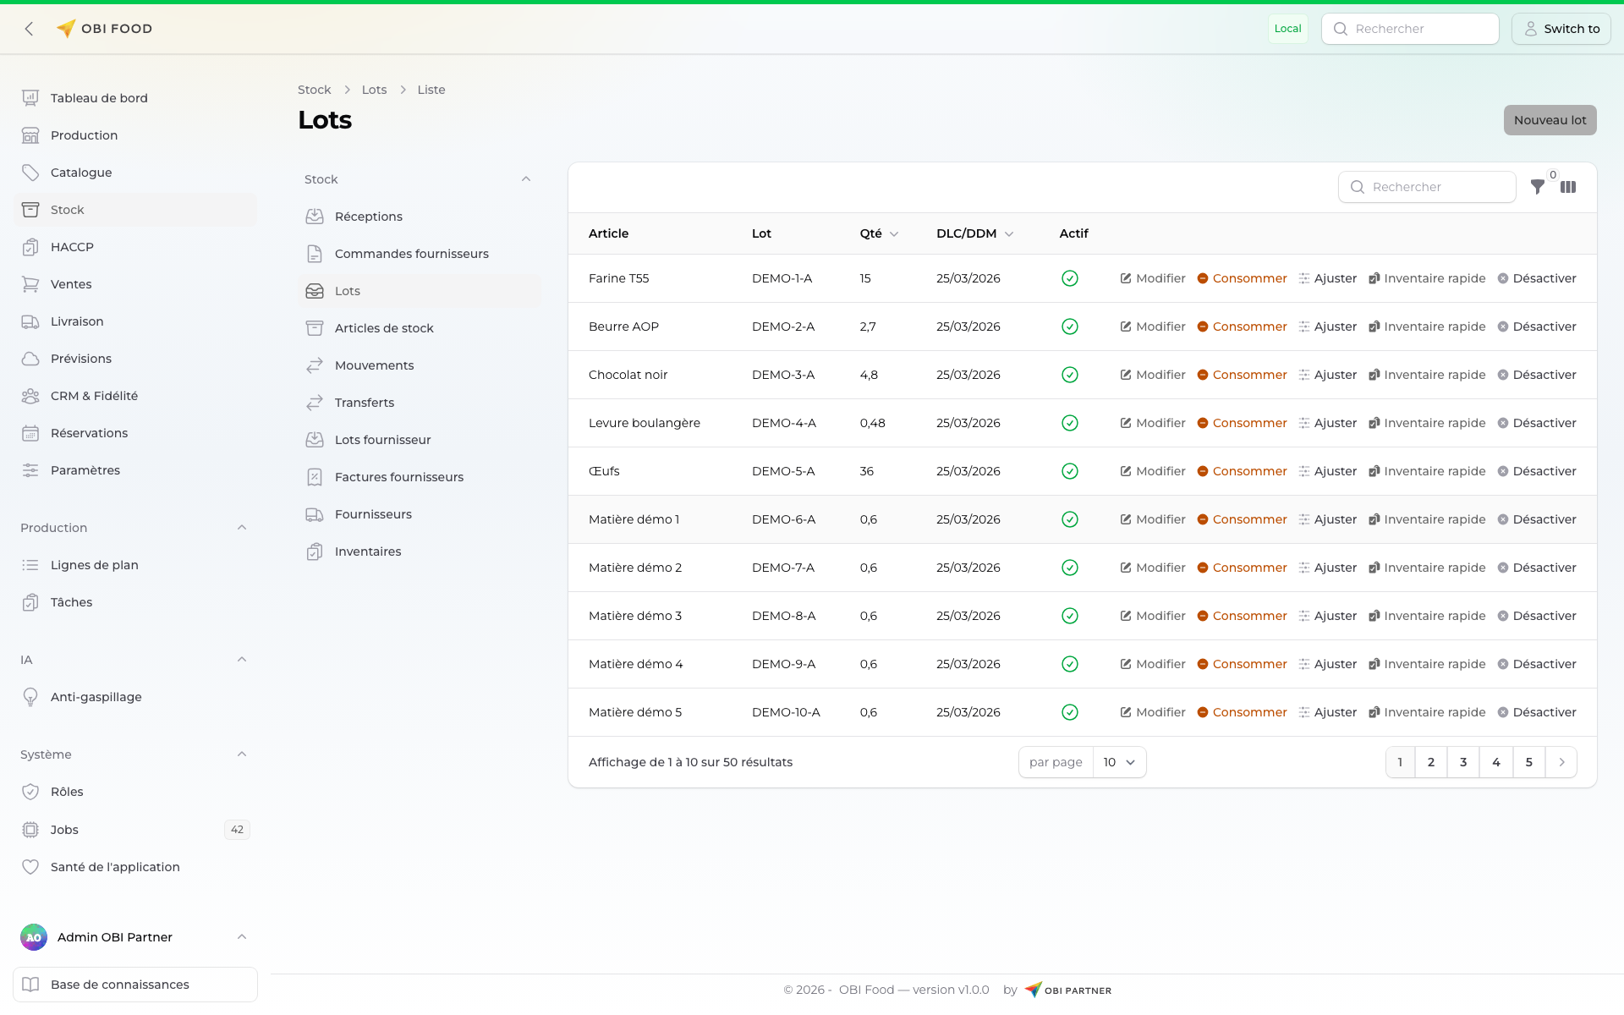Désactiver the Beurre AOP lot
Viewport: 1624px width, 1015px height.
pyautogui.click(x=1536, y=326)
